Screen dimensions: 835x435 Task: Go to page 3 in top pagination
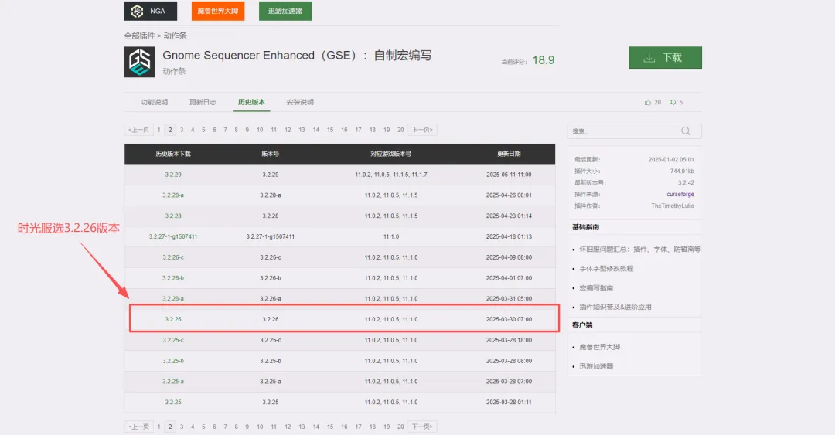click(182, 130)
